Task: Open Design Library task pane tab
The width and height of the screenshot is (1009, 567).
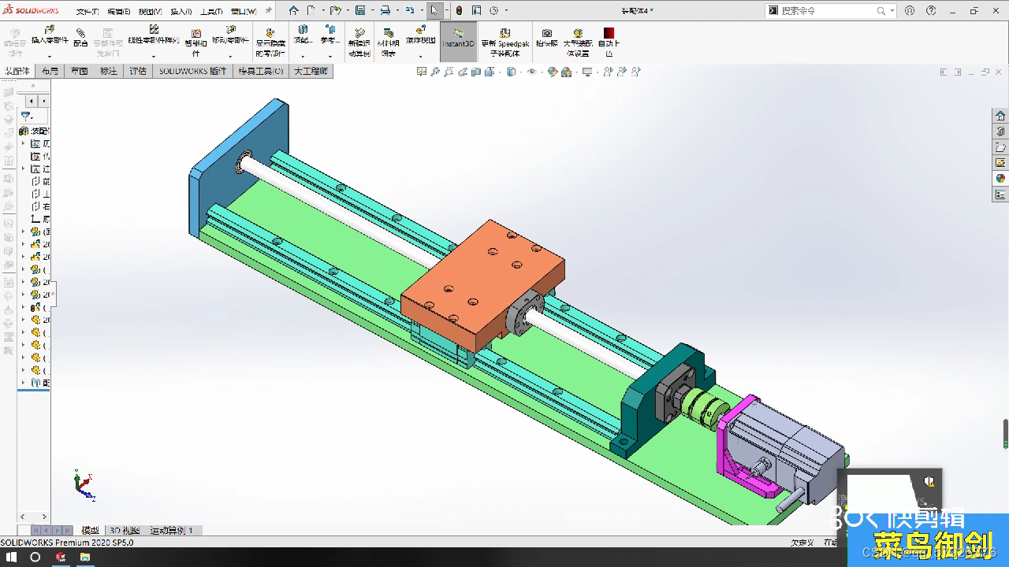Action: click(x=1000, y=132)
